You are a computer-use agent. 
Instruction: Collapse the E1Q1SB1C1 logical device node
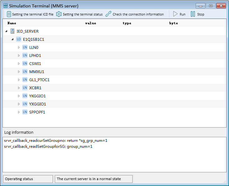tap(12, 40)
